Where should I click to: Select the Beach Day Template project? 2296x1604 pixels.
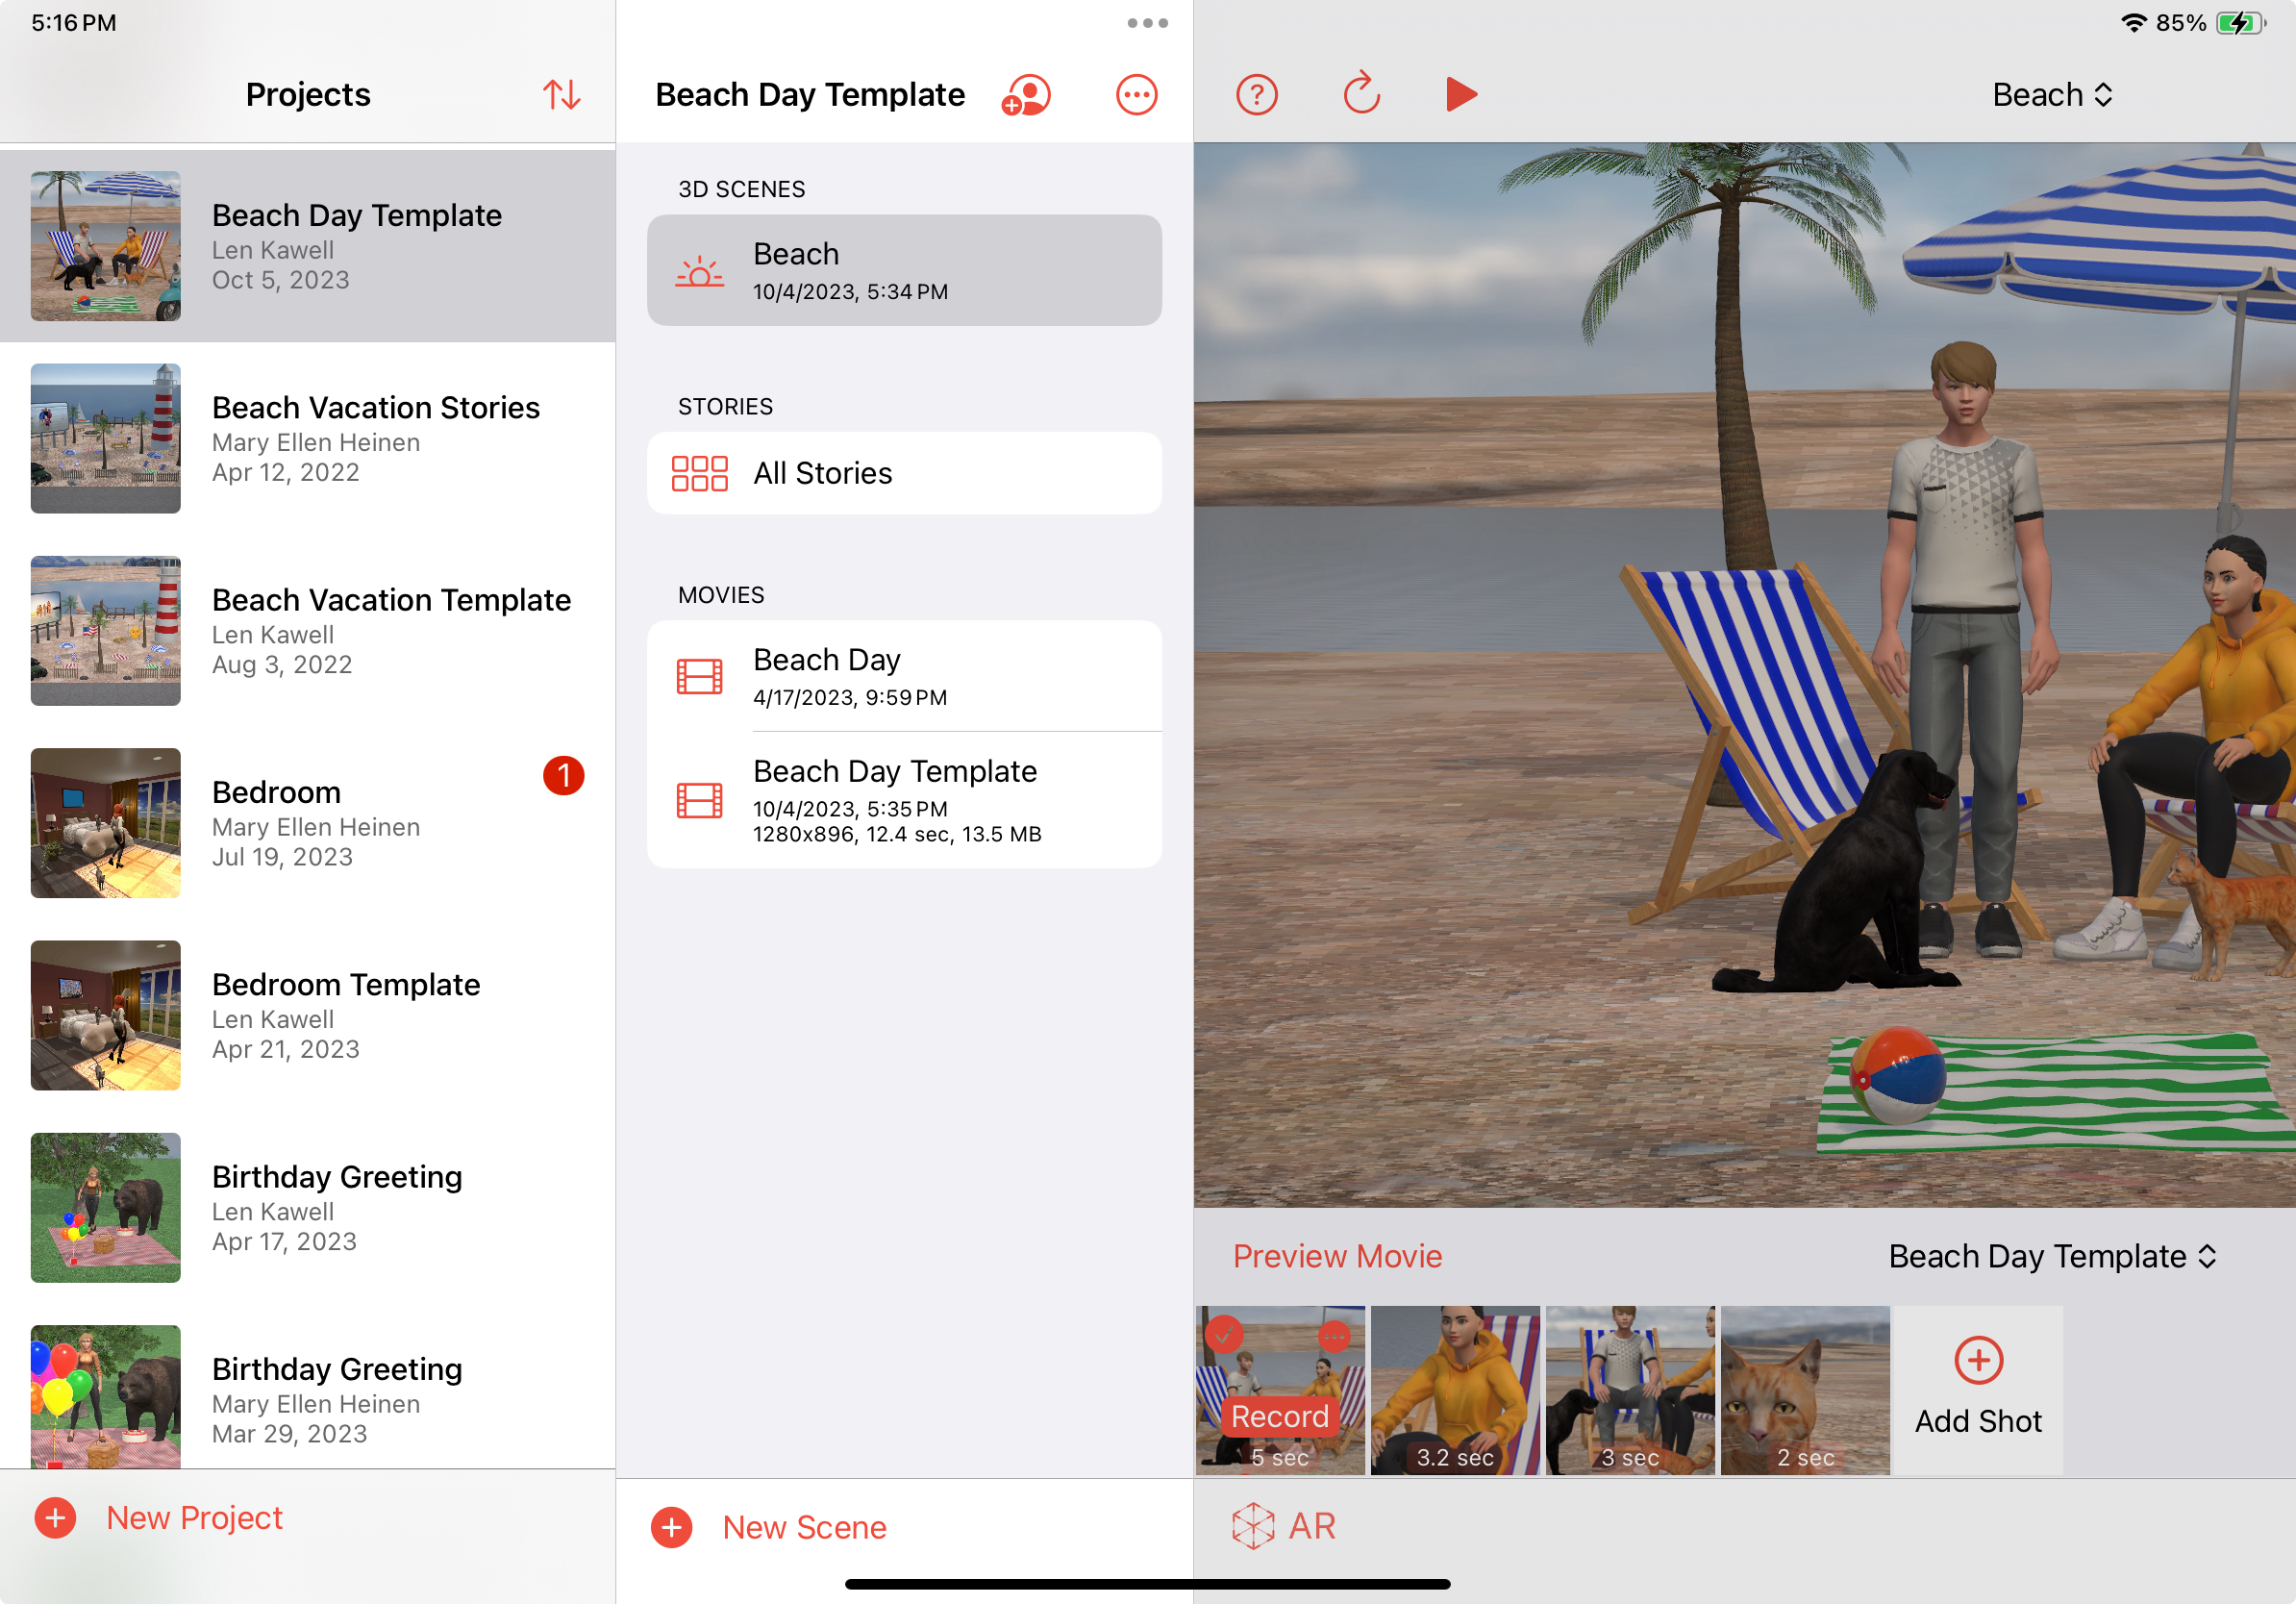point(308,246)
